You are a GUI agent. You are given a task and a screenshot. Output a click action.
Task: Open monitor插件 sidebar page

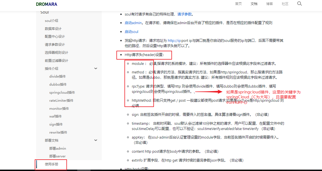click(x=59, y=109)
